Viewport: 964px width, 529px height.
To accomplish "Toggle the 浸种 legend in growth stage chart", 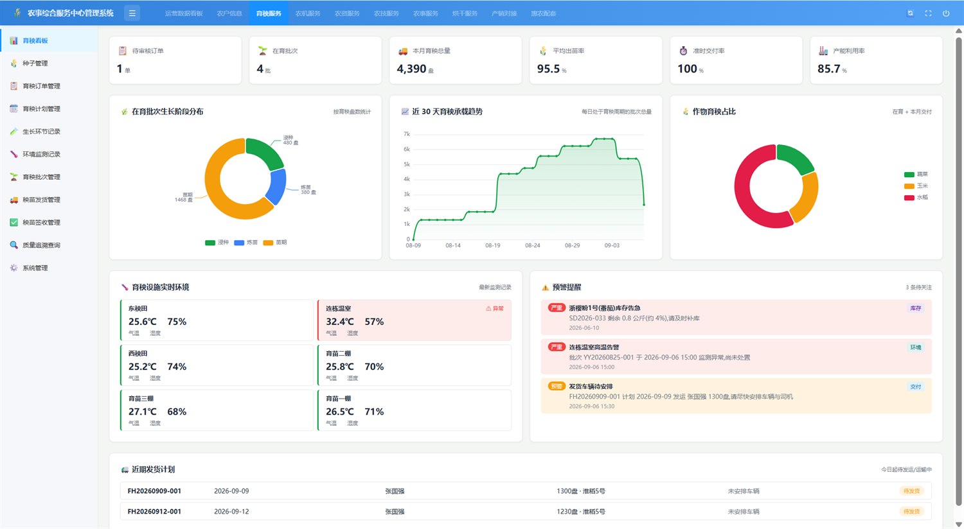I will pos(217,243).
